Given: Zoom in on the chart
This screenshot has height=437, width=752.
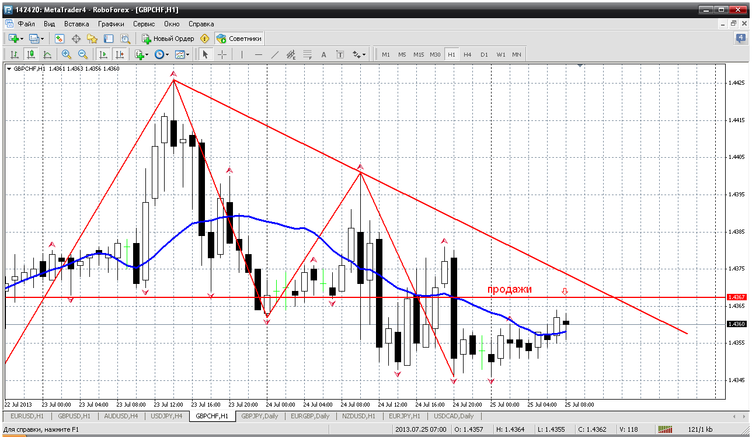Looking at the screenshot, I should point(67,54).
